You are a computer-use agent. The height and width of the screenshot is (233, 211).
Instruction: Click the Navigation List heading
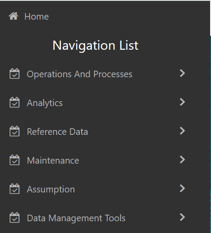tap(95, 46)
